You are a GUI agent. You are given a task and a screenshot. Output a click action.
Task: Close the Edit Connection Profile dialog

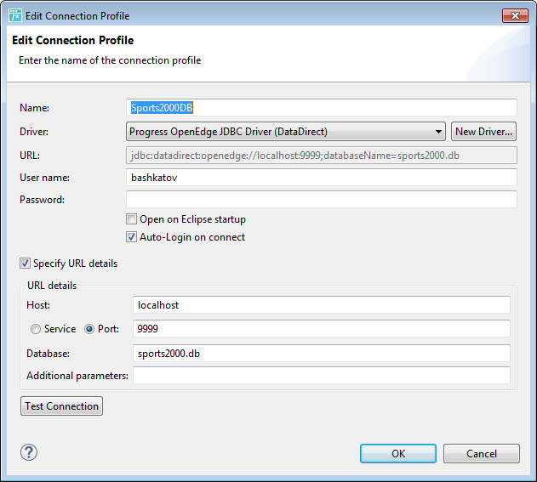[x=515, y=16]
